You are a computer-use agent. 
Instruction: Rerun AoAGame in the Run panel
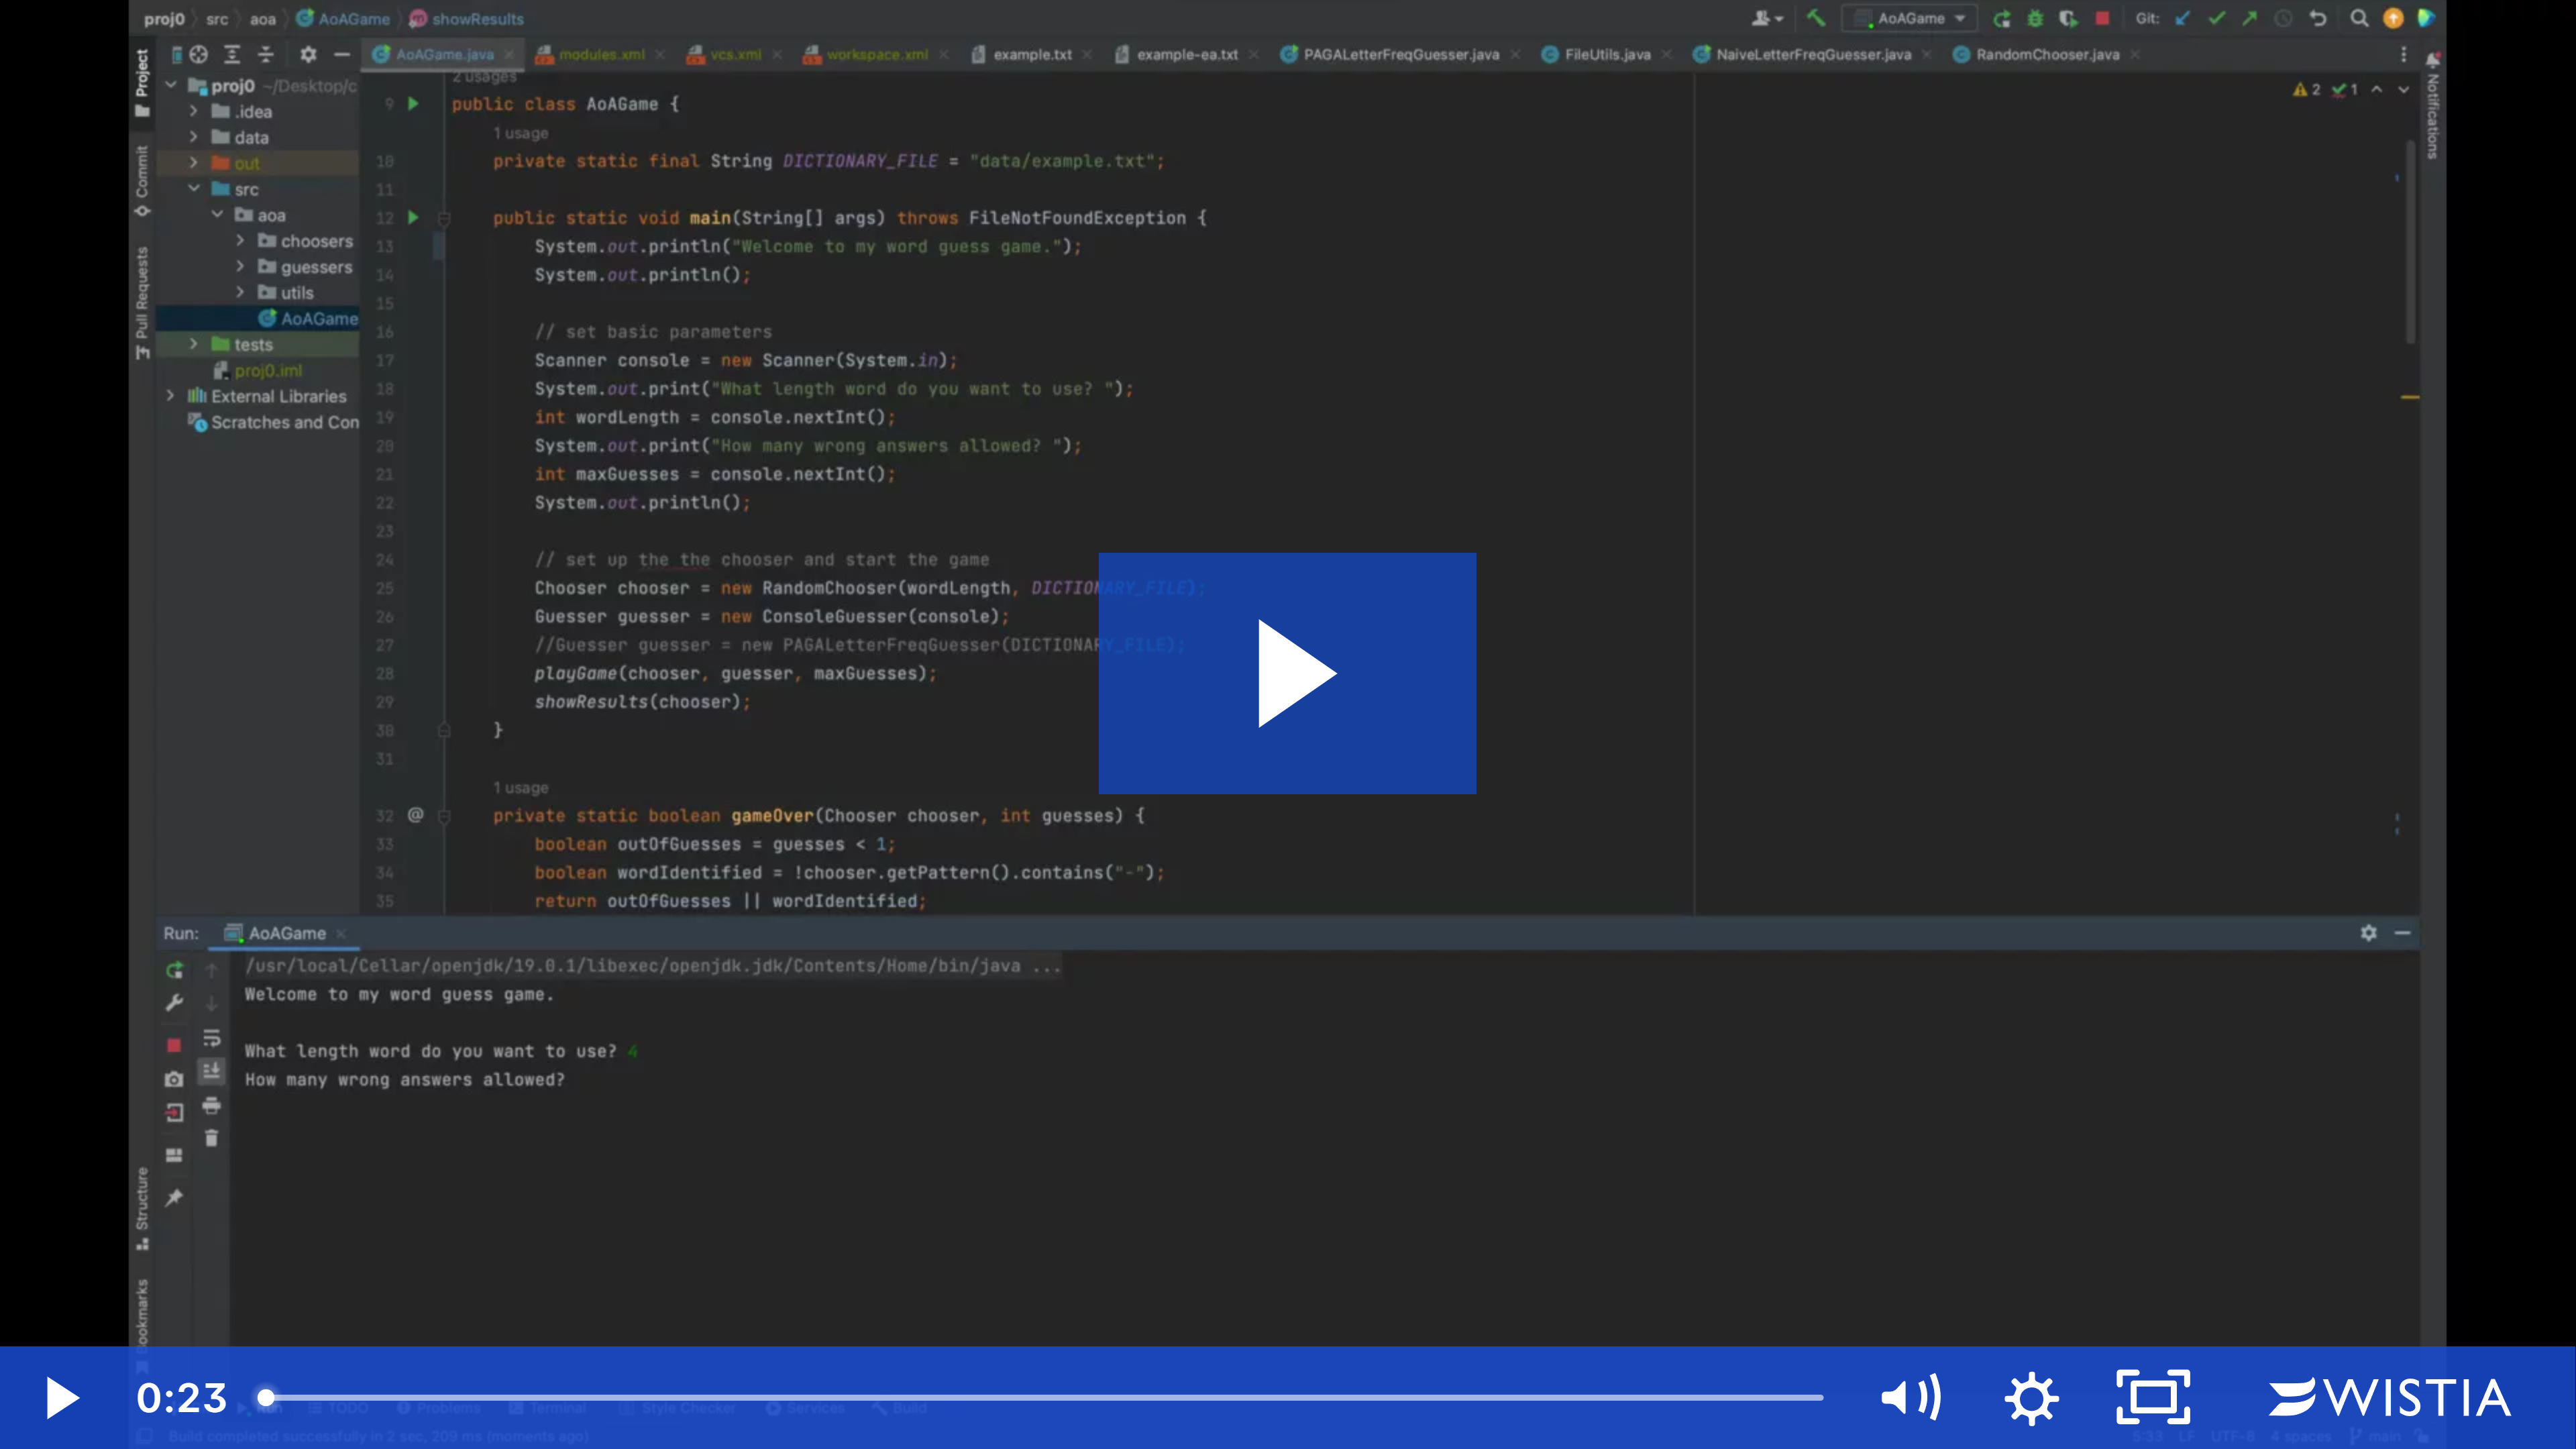tap(174, 970)
